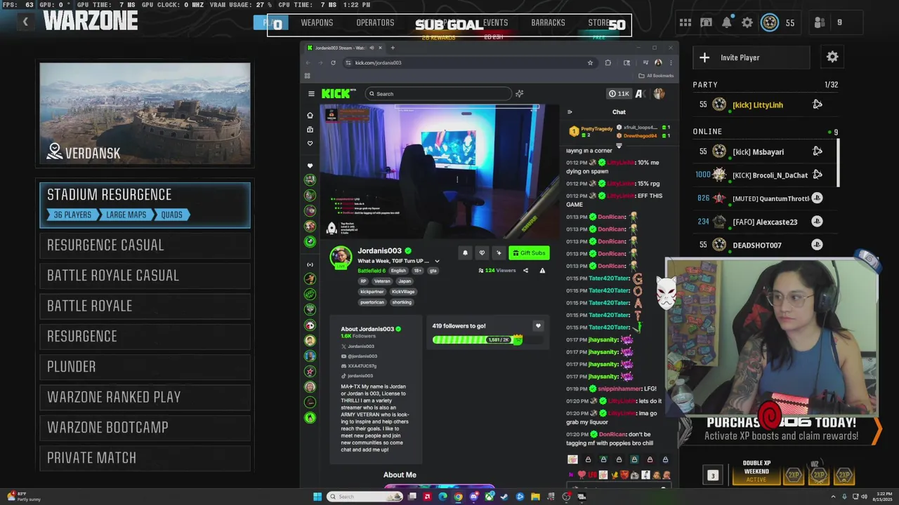
Task: Click the sparkle button beside Gift Subs
Action: pos(499,252)
